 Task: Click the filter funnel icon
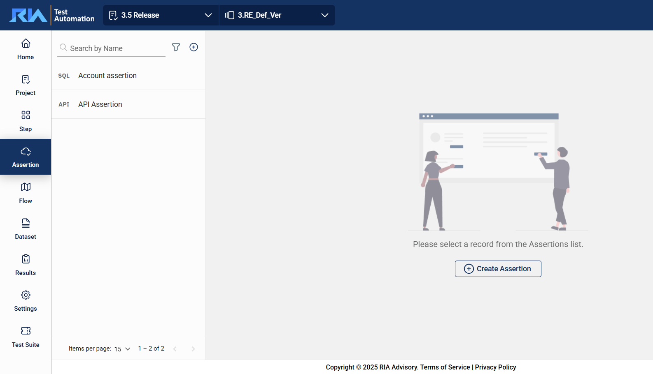tap(176, 47)
